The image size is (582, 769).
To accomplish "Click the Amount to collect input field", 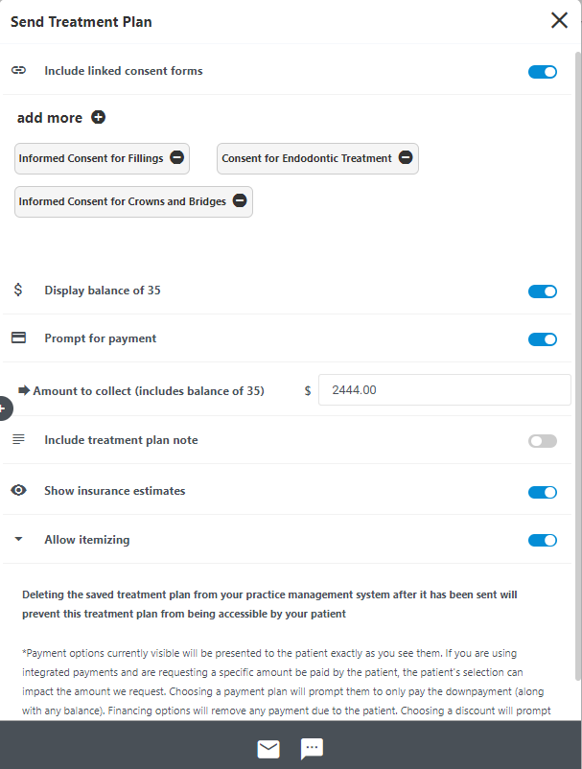I will pyautogui.click(x=445, y=390).
